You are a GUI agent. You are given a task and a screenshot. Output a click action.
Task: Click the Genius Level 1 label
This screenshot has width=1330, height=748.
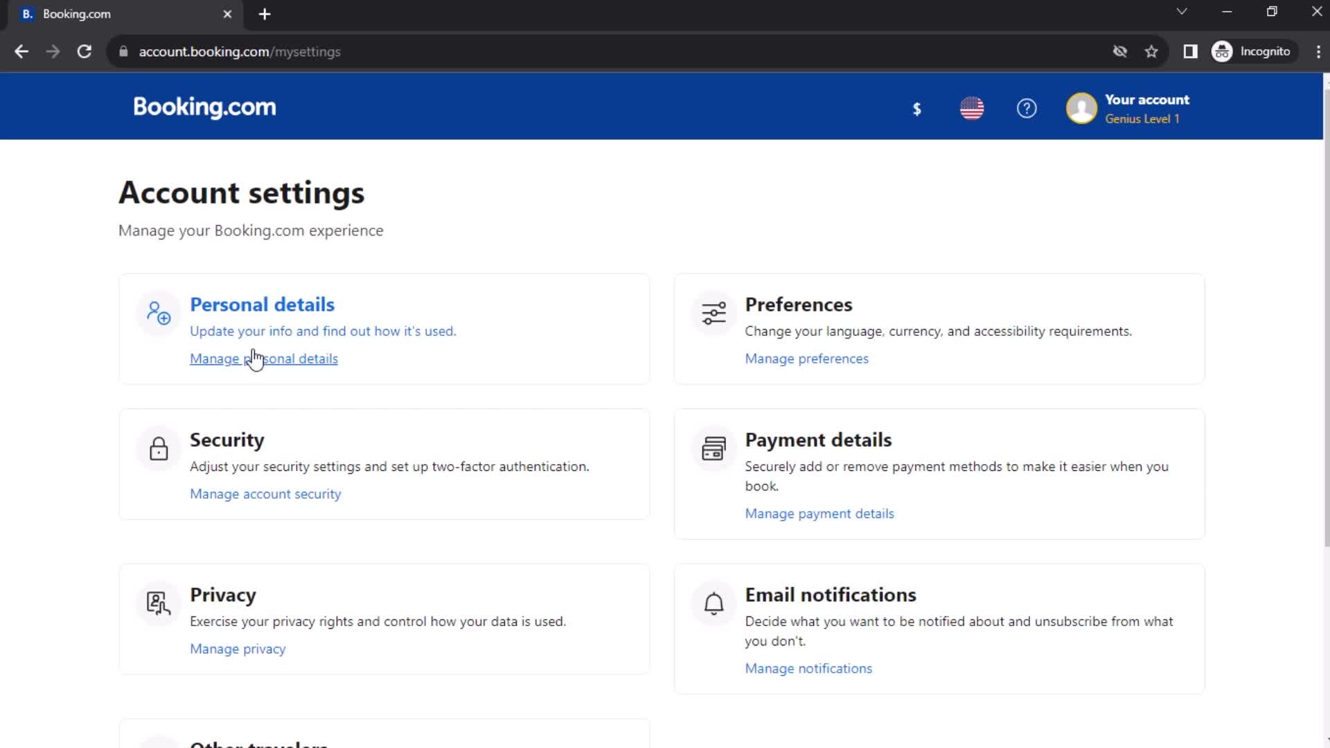tap(1142, 119)
